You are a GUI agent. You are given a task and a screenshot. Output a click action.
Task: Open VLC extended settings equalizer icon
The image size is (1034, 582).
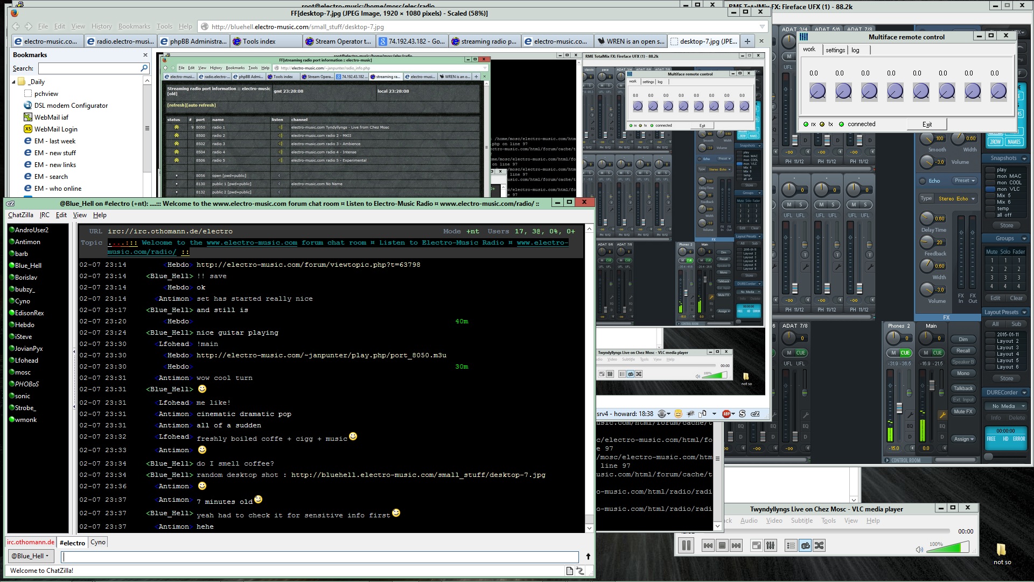[x=771, y=545]
